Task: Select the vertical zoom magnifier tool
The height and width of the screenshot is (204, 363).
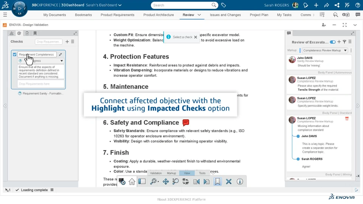Action: (175, 182)
